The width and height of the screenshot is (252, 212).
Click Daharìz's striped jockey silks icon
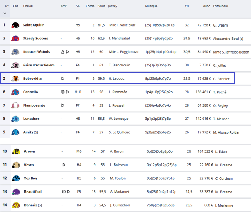pyautogui.click(x=16, y=205)
